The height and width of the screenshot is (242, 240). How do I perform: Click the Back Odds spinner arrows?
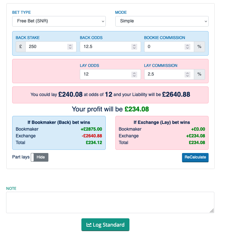134,47
